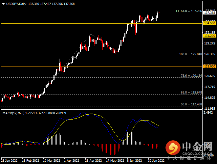
Task: Select the current price tag 137.368
Action: coord(210,13)
